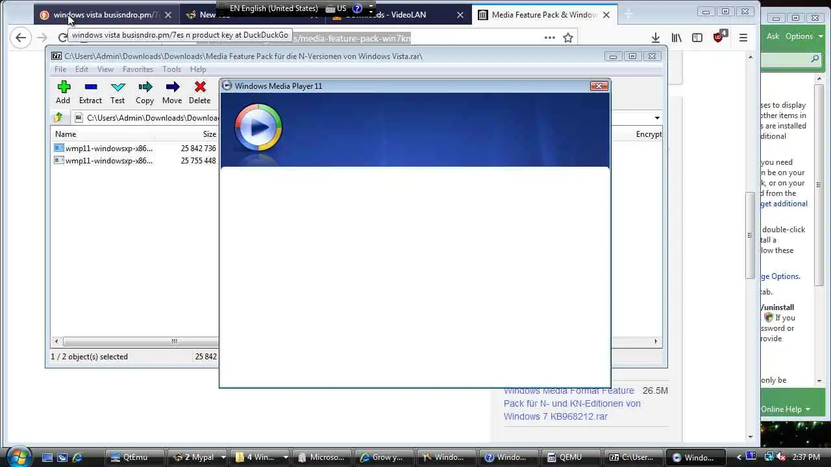
Task: Select first wmp11-windowsxp-x86 file with size 25 842 736
Action: 135,148
